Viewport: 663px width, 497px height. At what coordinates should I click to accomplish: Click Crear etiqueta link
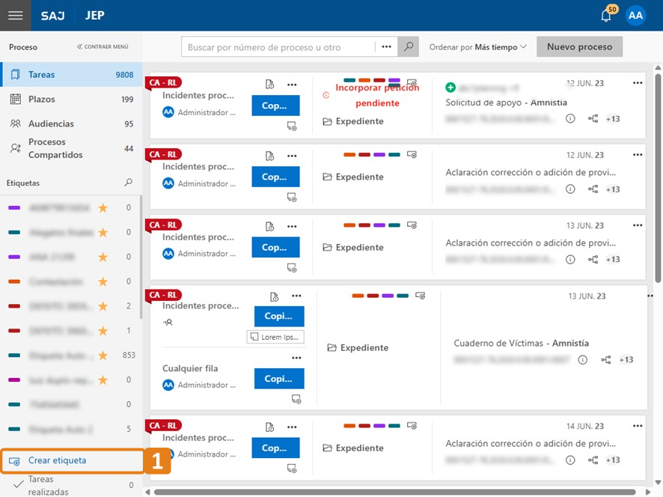[57, 460]
